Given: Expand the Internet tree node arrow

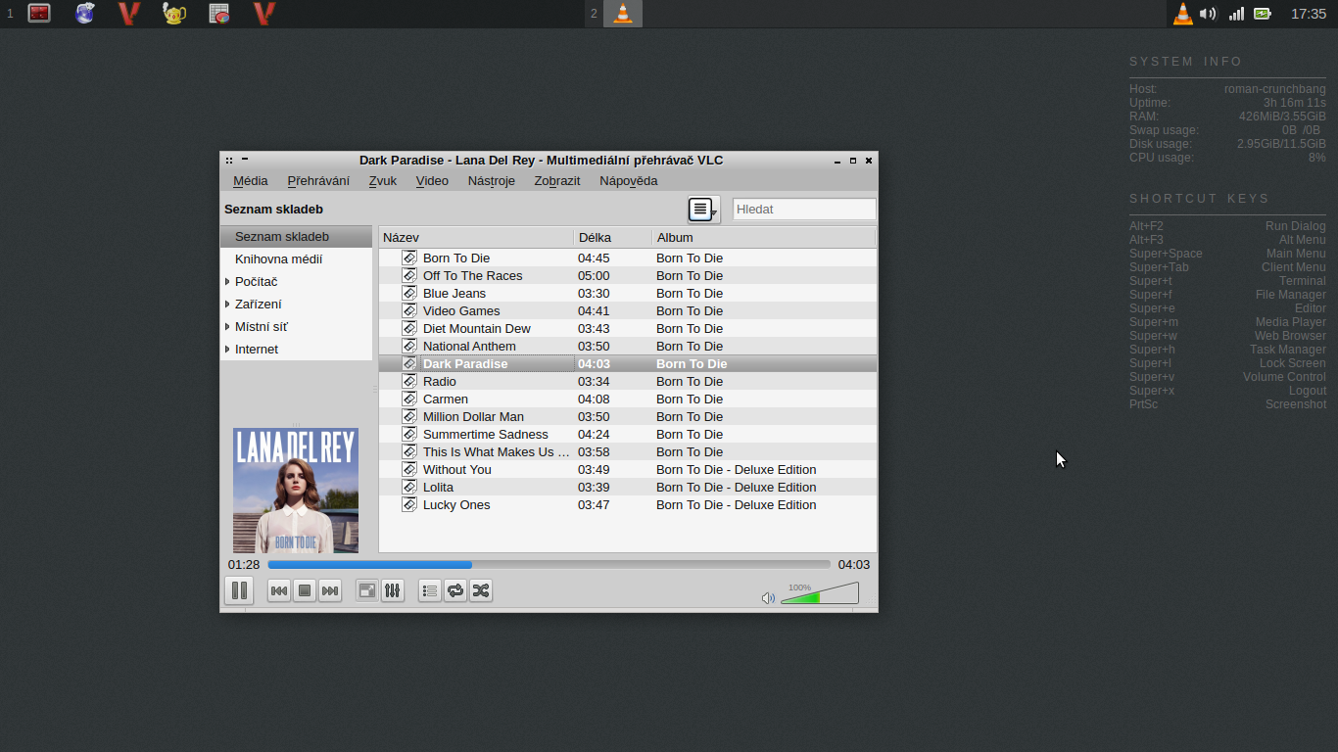Looking at the screenshot, I should (x=227, y=350).
